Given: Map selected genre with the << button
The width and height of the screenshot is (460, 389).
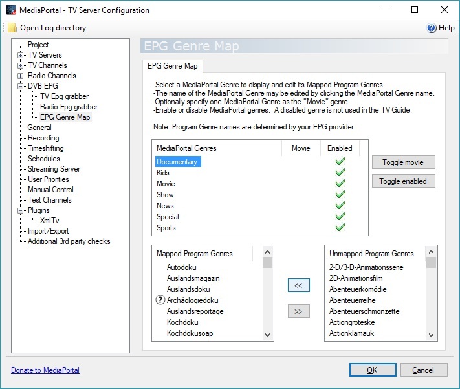Looking at the screenshot, I should [299, 285].
